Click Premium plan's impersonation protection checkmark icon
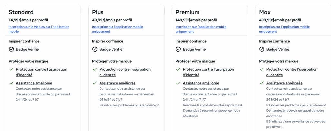Image resolution: width=331 pixels, height=131 pixels. coord(178,69)
